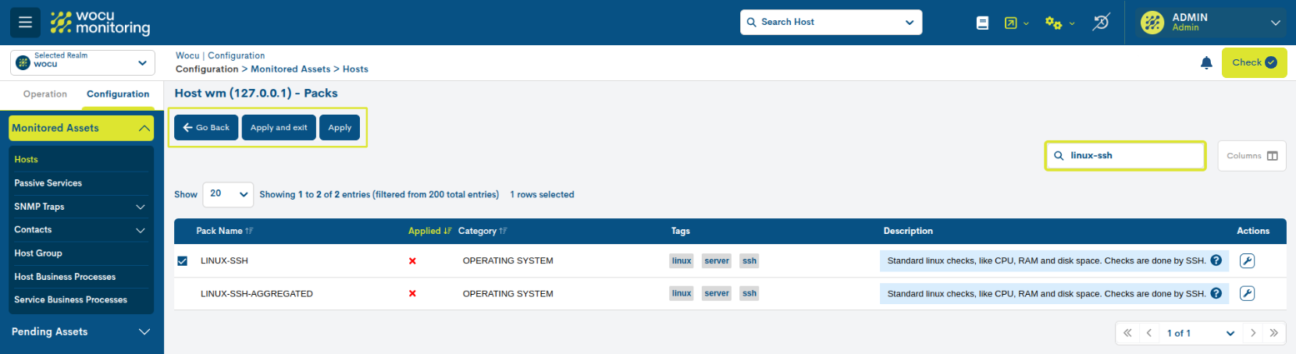Image resolution: width=1296 pixels, height=354 pixels.
Task: Click the server tag in LINUX-SSH row
Action: pos(717,261)
